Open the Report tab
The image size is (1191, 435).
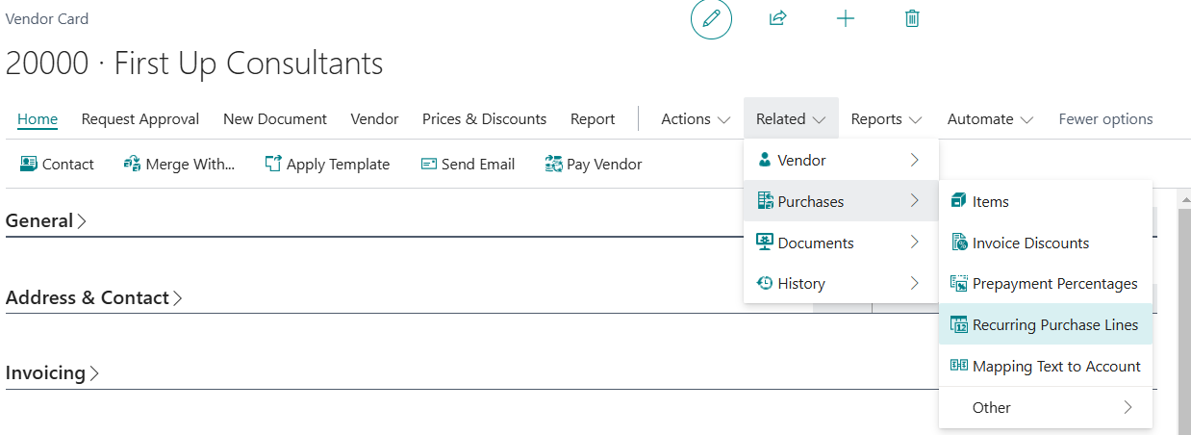click(x=593, y=119)
